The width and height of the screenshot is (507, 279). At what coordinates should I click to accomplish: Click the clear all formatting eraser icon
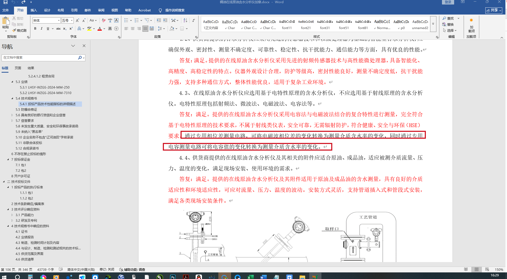104,20
